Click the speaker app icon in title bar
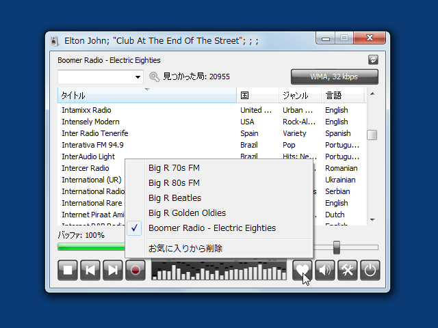The height and width of the screenshot is (328, 438). [55, 41]
